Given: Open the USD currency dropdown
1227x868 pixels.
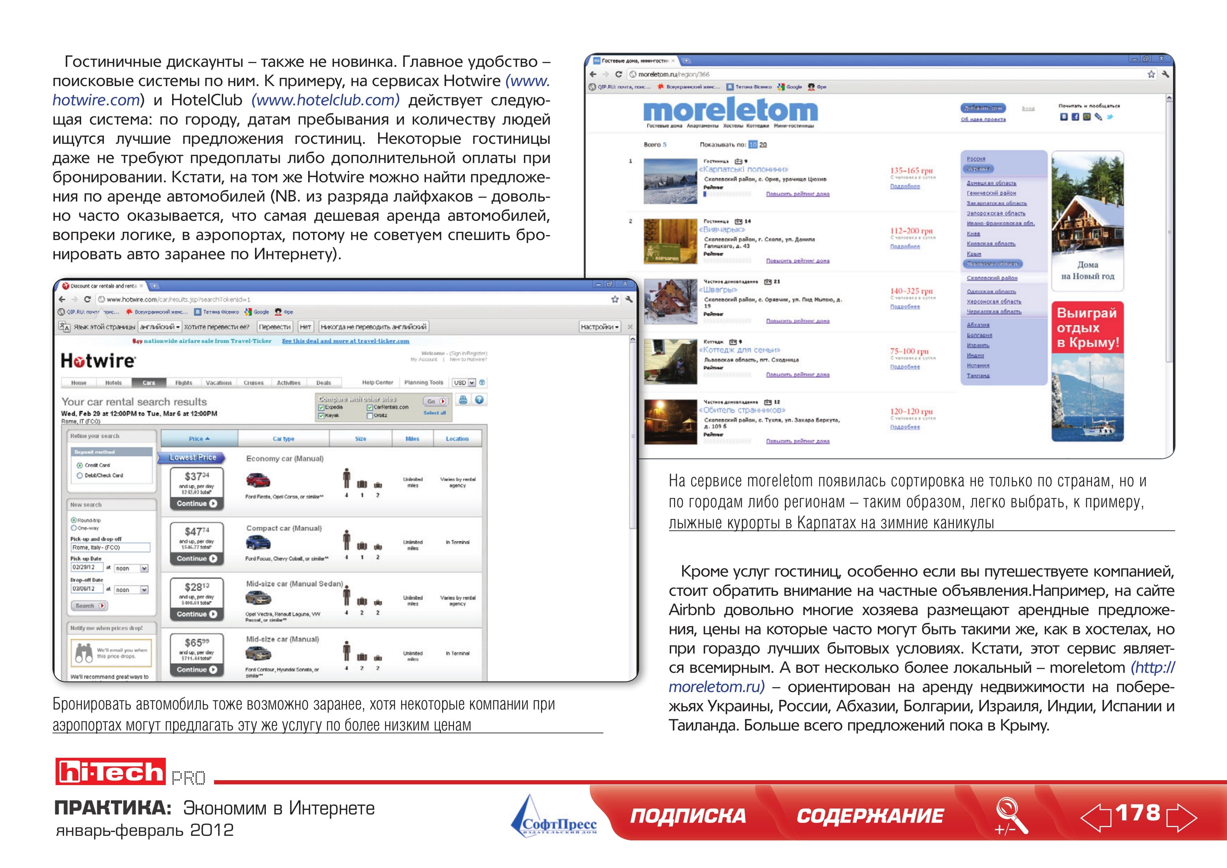Looking at the screenshot, I should [x=464, y=383].
